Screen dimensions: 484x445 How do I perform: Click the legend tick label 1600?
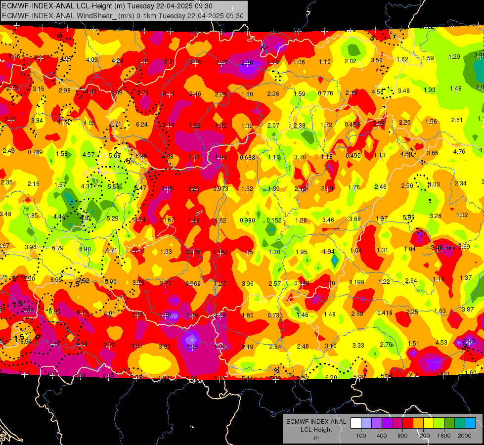tap(444, 436)
